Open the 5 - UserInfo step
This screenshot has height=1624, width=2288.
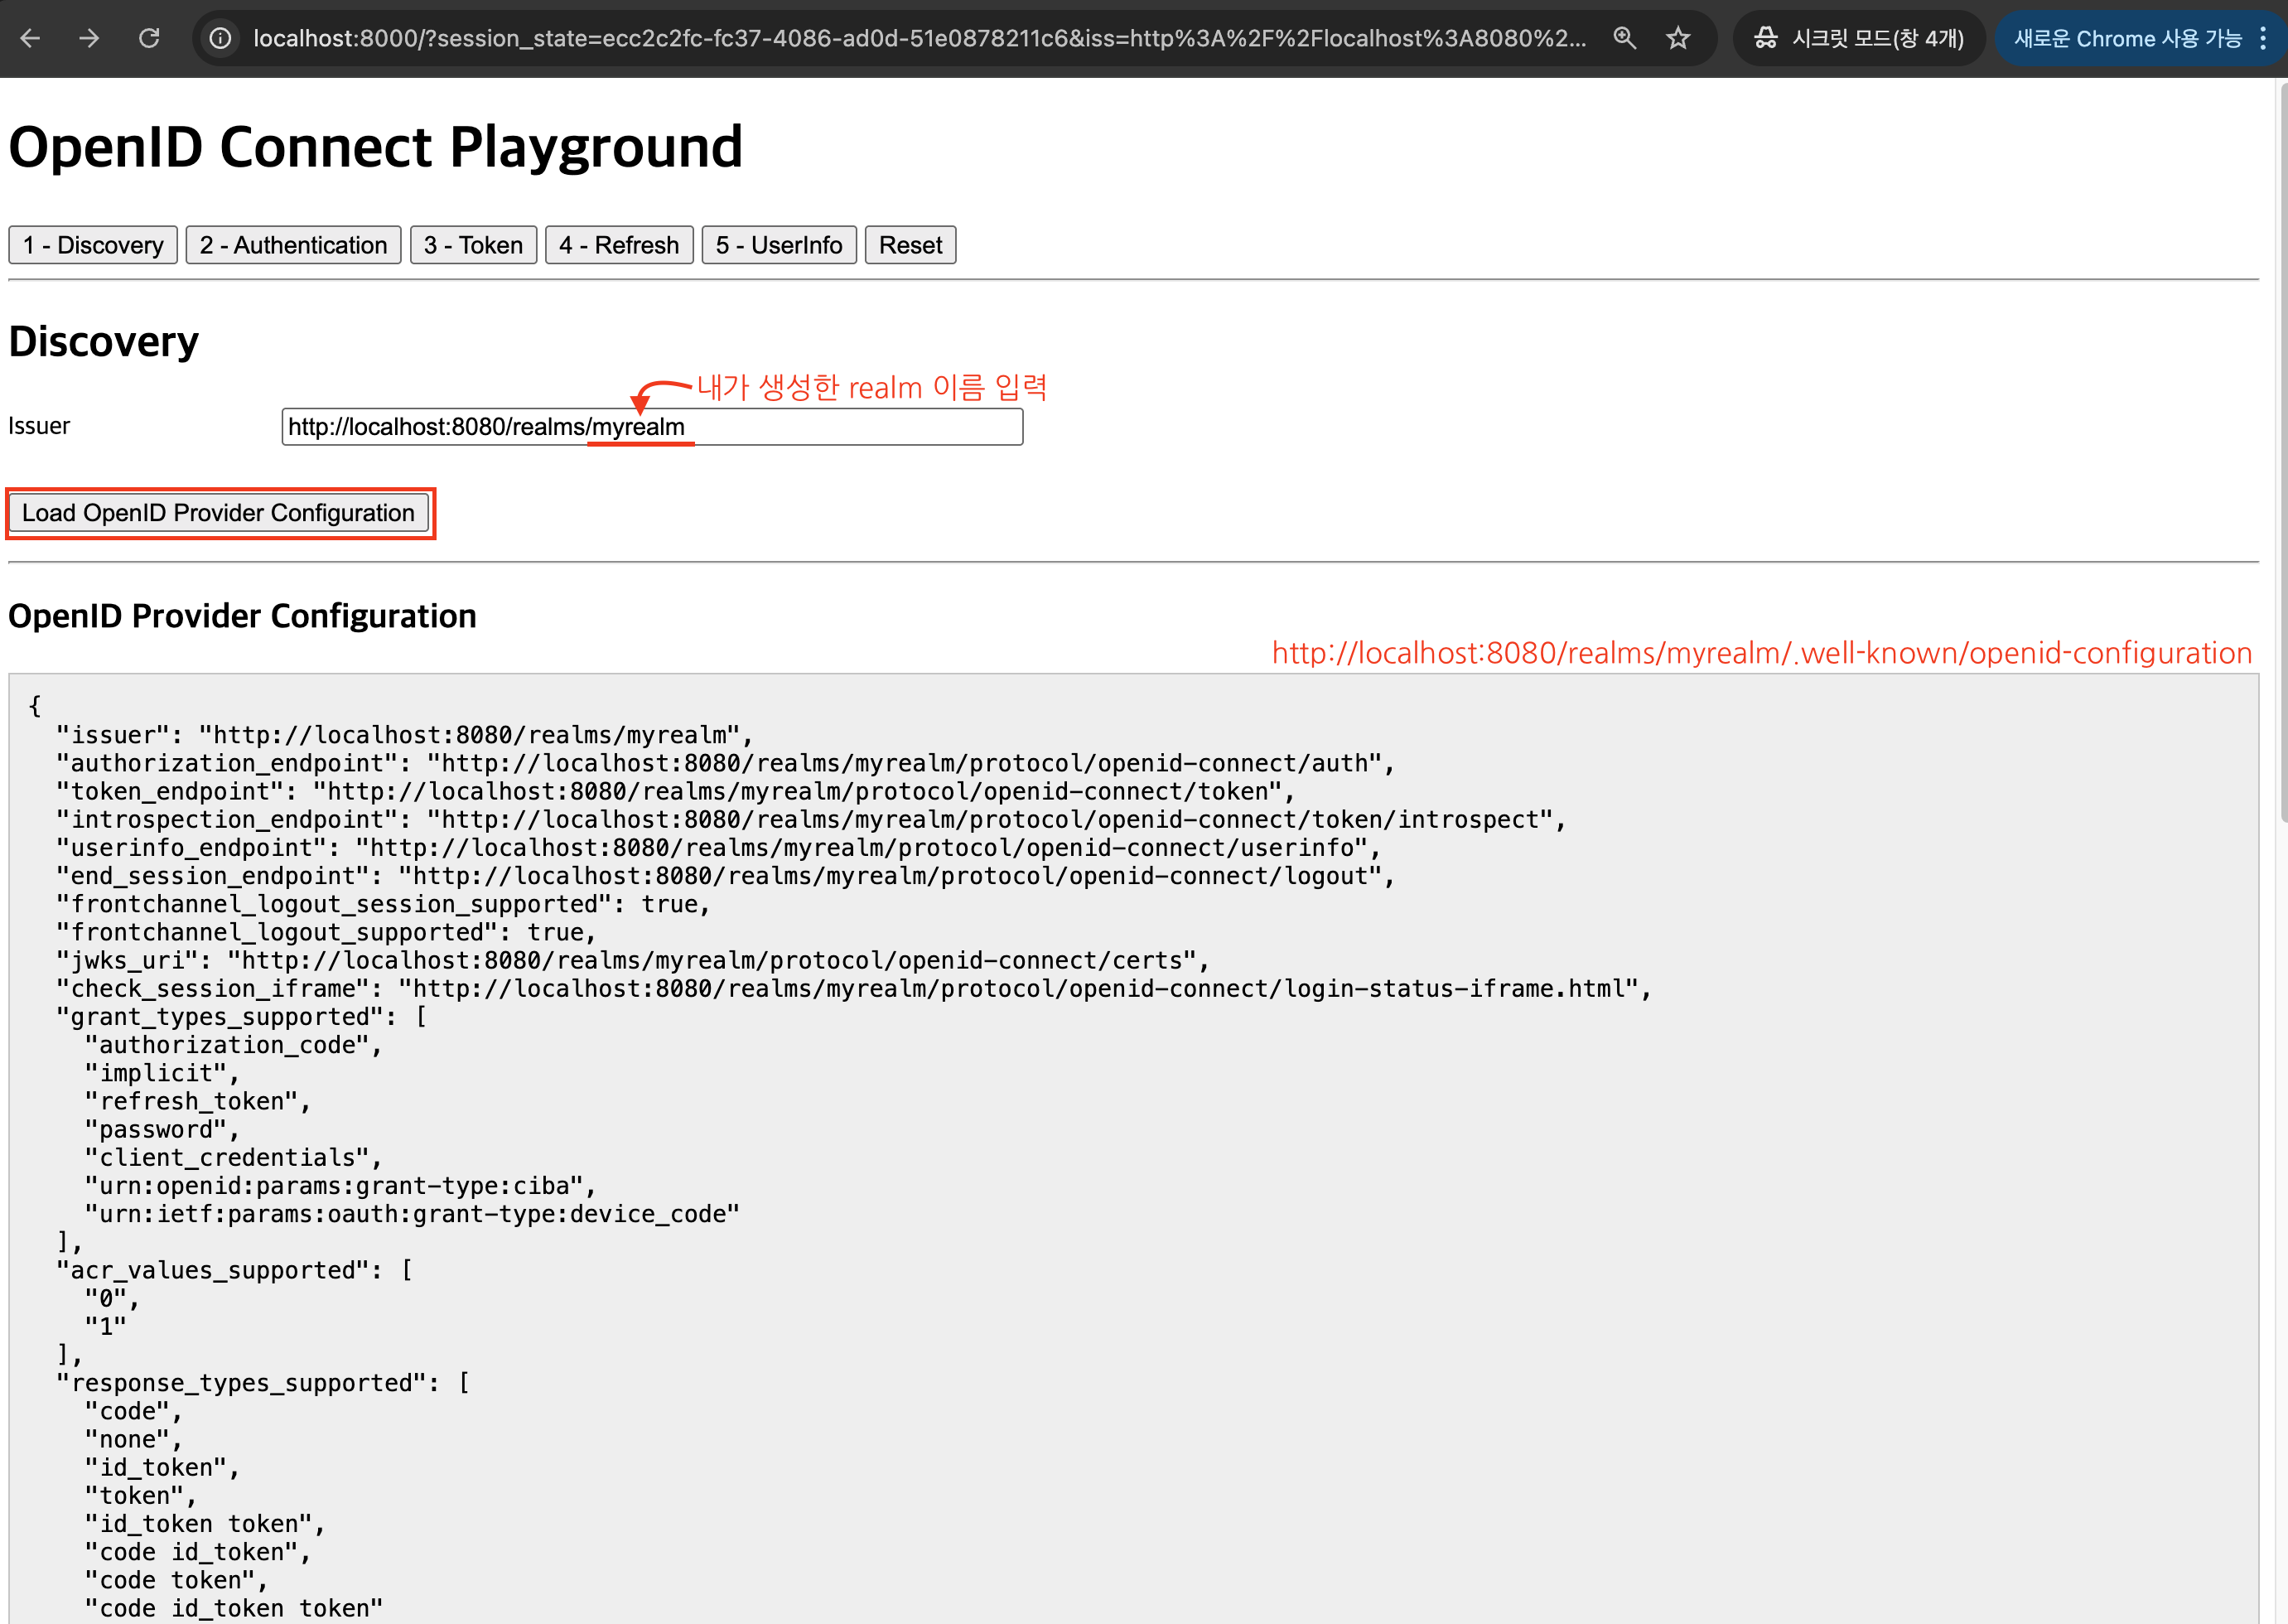point(779,245)
